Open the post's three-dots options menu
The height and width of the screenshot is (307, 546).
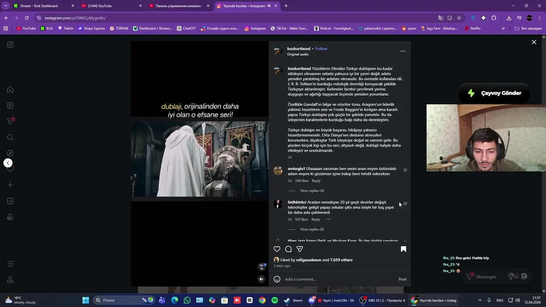[x=403, y=51]
